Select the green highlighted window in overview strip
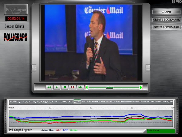The image size is (182, 137). click(x=77, y=101)
